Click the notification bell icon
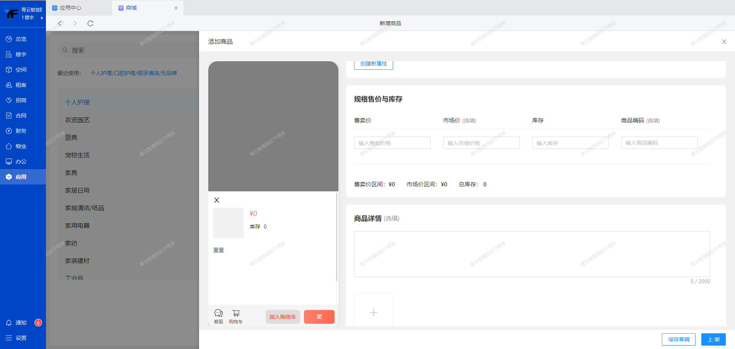 click(9, 323)
